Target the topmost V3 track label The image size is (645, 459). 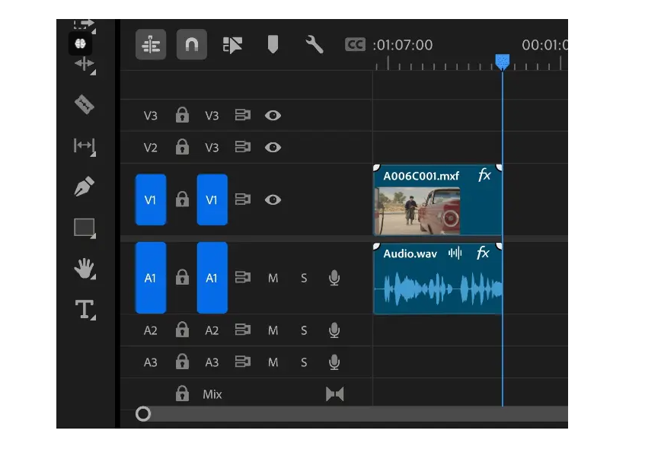point(212,116)
